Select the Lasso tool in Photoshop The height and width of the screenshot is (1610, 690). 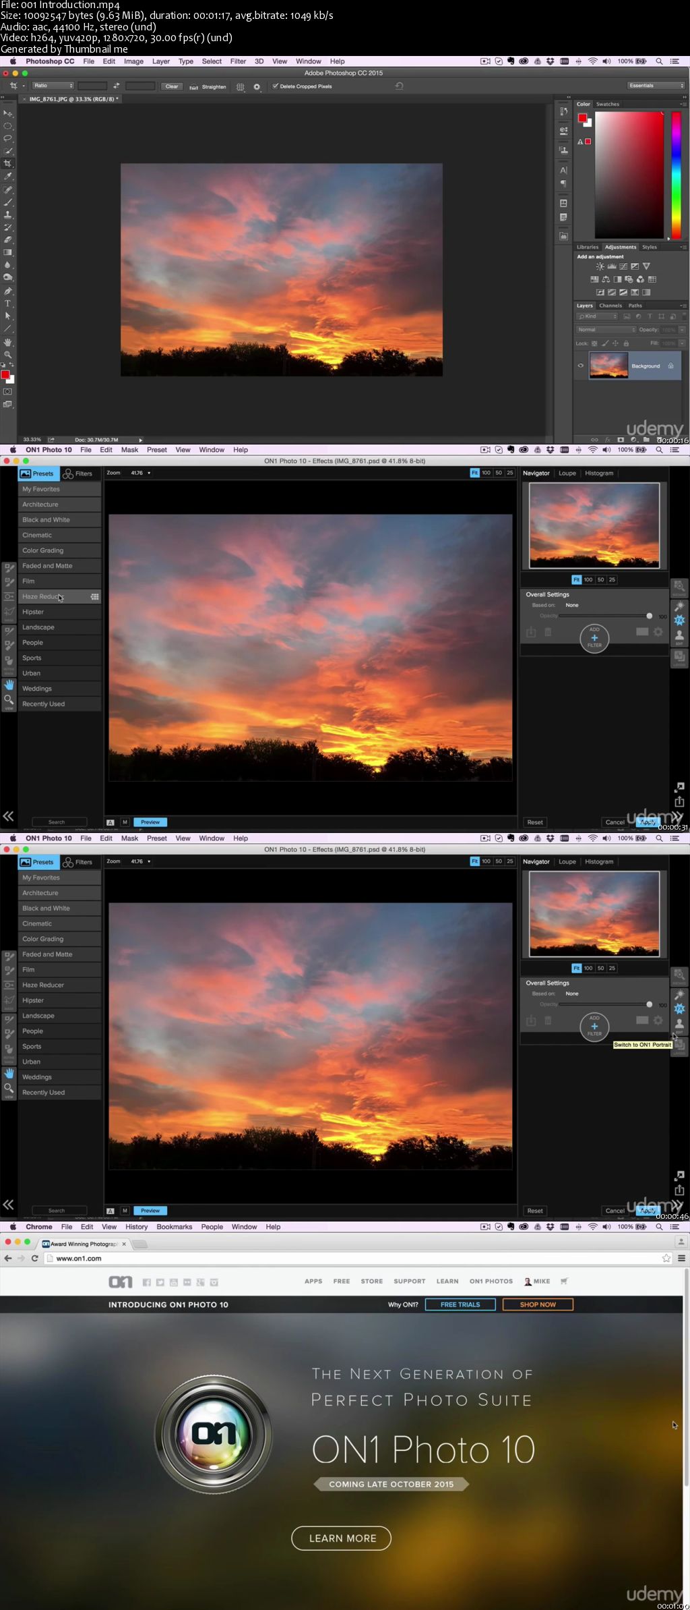point(8,138)
